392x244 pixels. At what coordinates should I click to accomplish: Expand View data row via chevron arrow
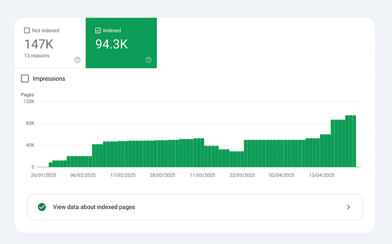tap(348, 207)
